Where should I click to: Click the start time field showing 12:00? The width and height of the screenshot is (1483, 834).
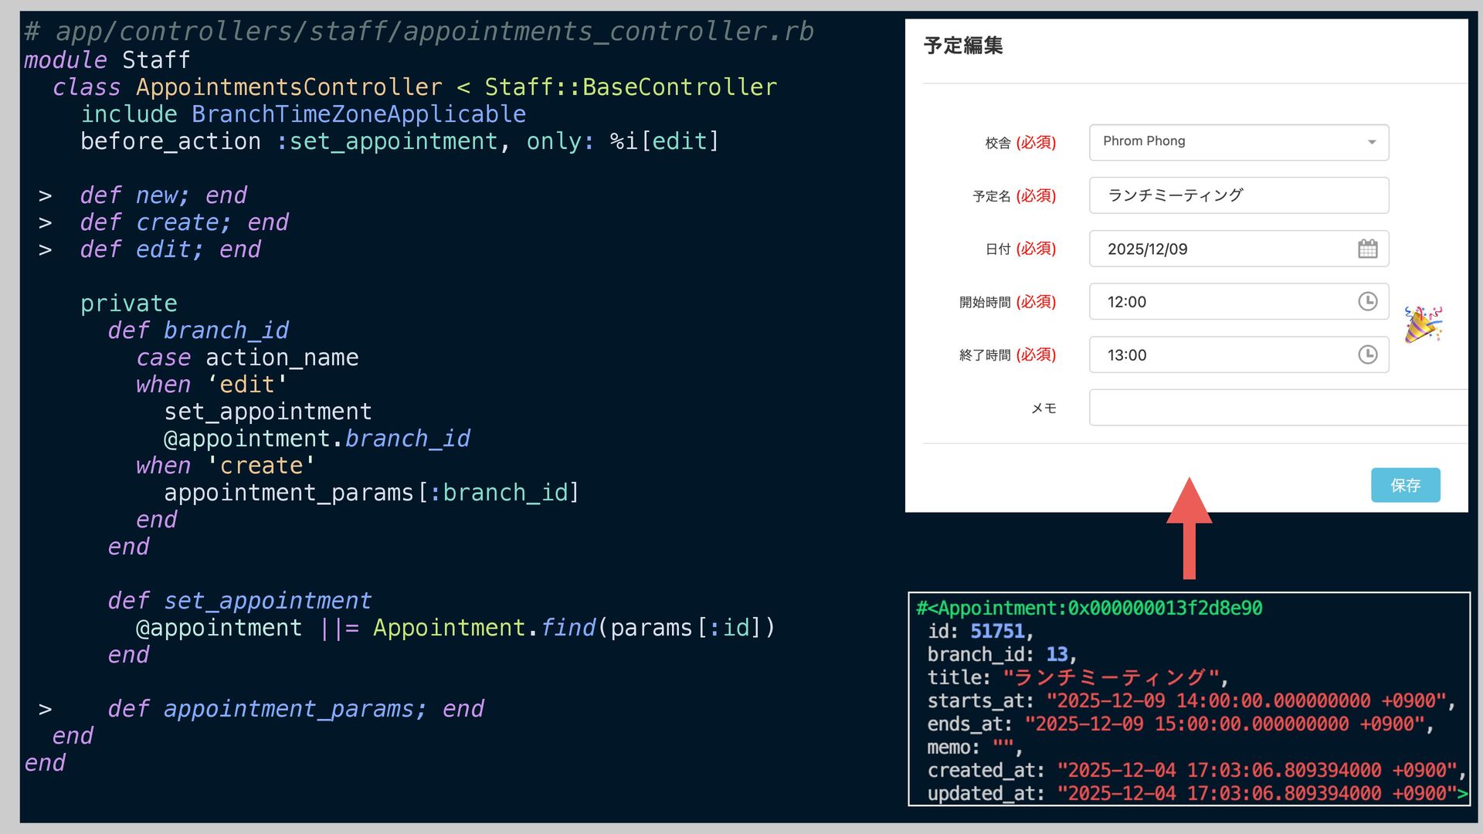click(1220, 301)
